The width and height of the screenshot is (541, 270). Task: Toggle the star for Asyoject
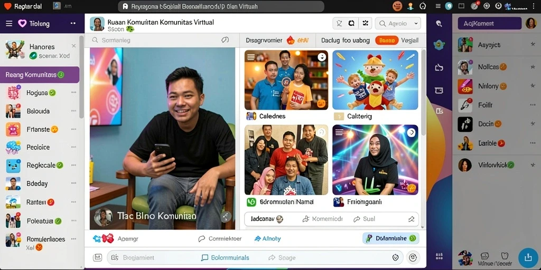(533, 44)
